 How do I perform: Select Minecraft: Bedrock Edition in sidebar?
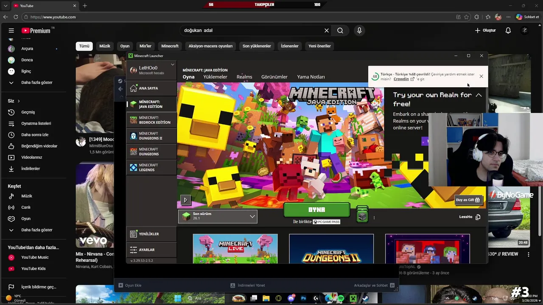pos(151,120)
